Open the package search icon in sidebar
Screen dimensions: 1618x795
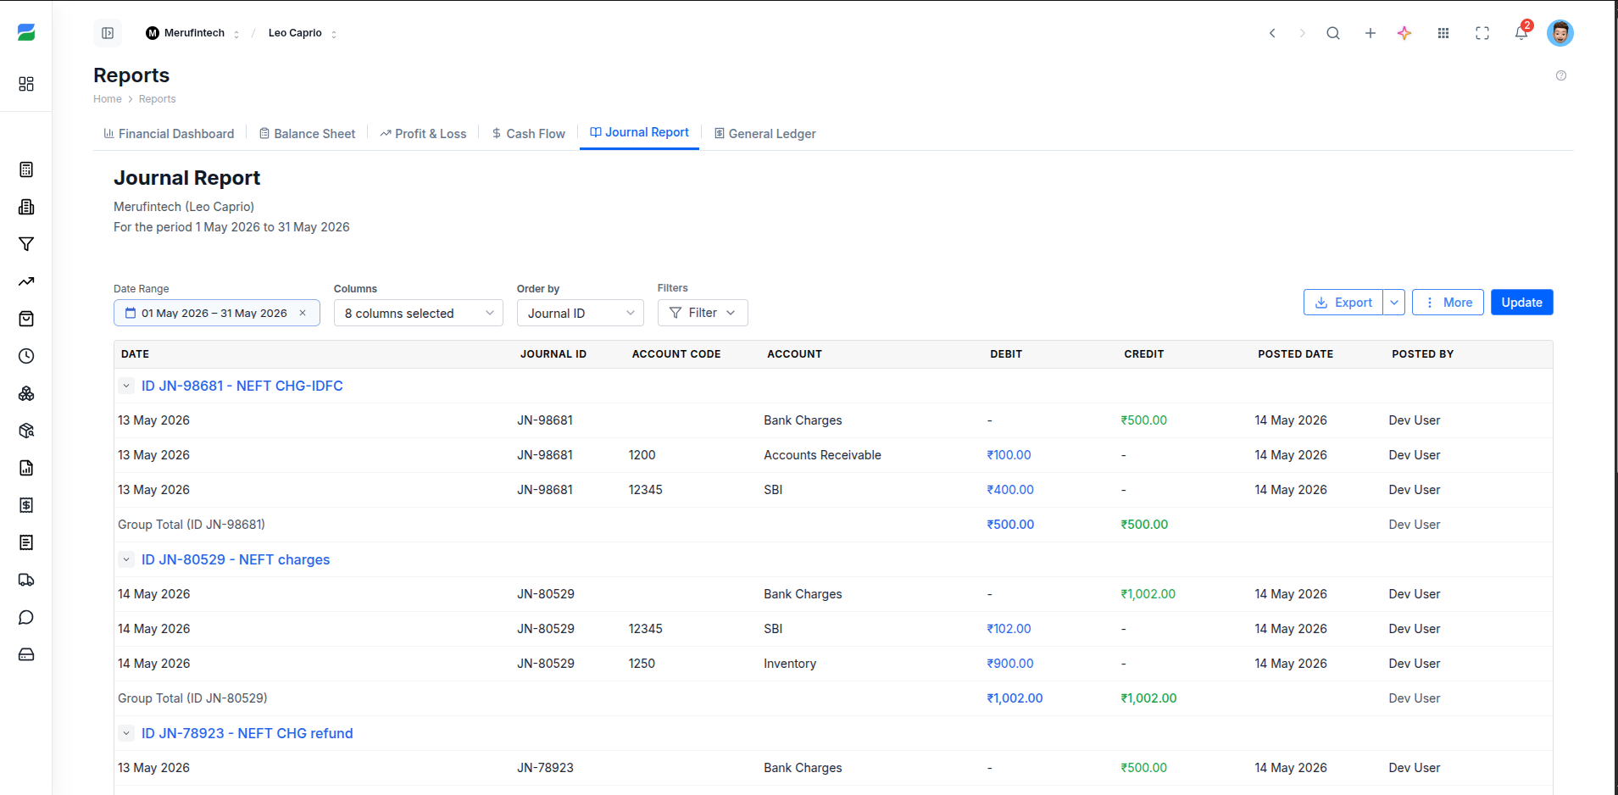[x=26, y=431]
